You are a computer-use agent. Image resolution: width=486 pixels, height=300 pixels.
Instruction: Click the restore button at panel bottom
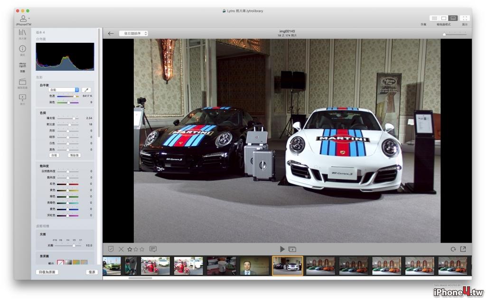(92, 272)
